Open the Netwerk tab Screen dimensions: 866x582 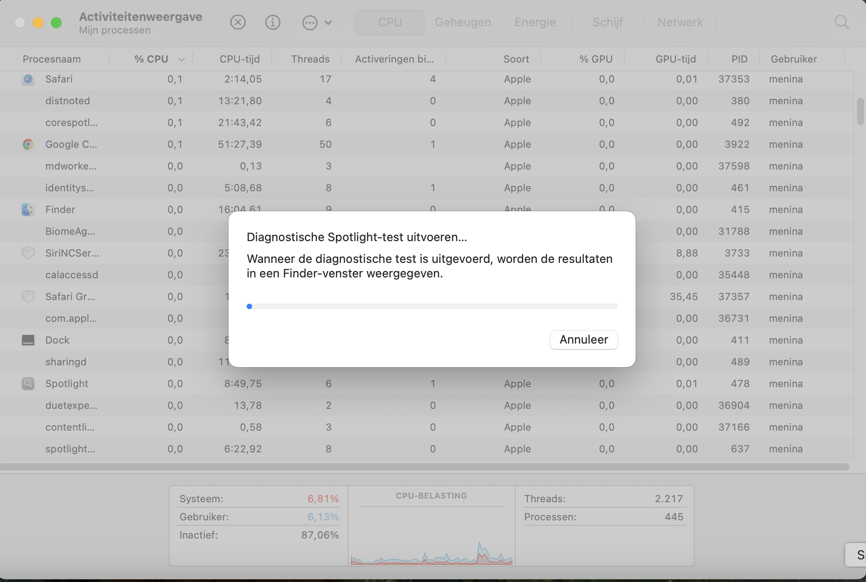(680, 22)
